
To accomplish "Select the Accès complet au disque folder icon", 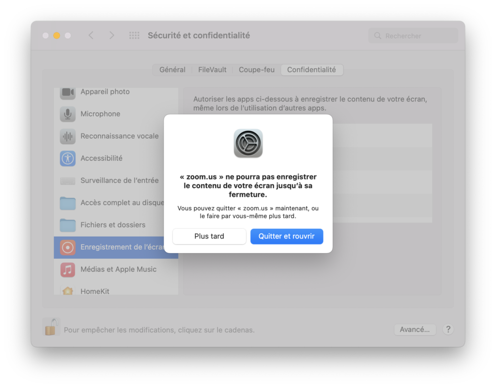I will 68,203.
